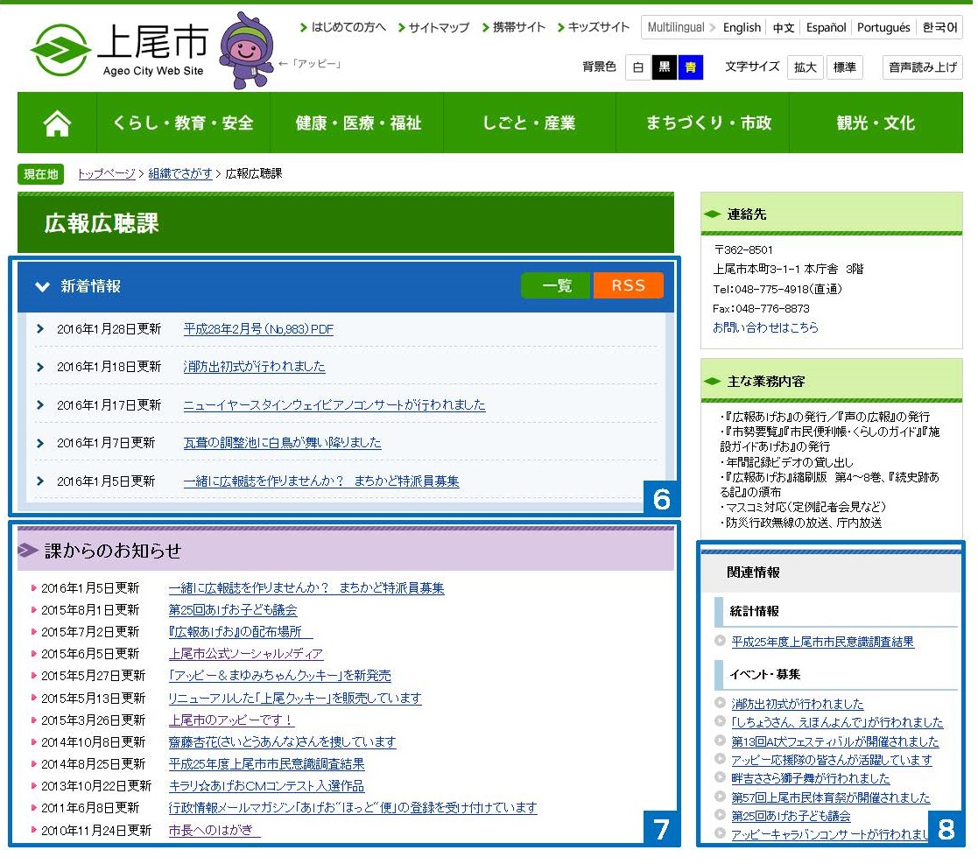Viewport: 978px width, 864px height.
Task: Click bullet icon beside 第13回AI大フェスティバル
Action: click(x=720, y=741)
